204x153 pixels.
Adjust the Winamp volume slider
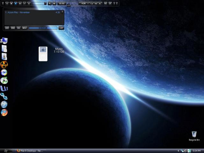tap(40, 4)
